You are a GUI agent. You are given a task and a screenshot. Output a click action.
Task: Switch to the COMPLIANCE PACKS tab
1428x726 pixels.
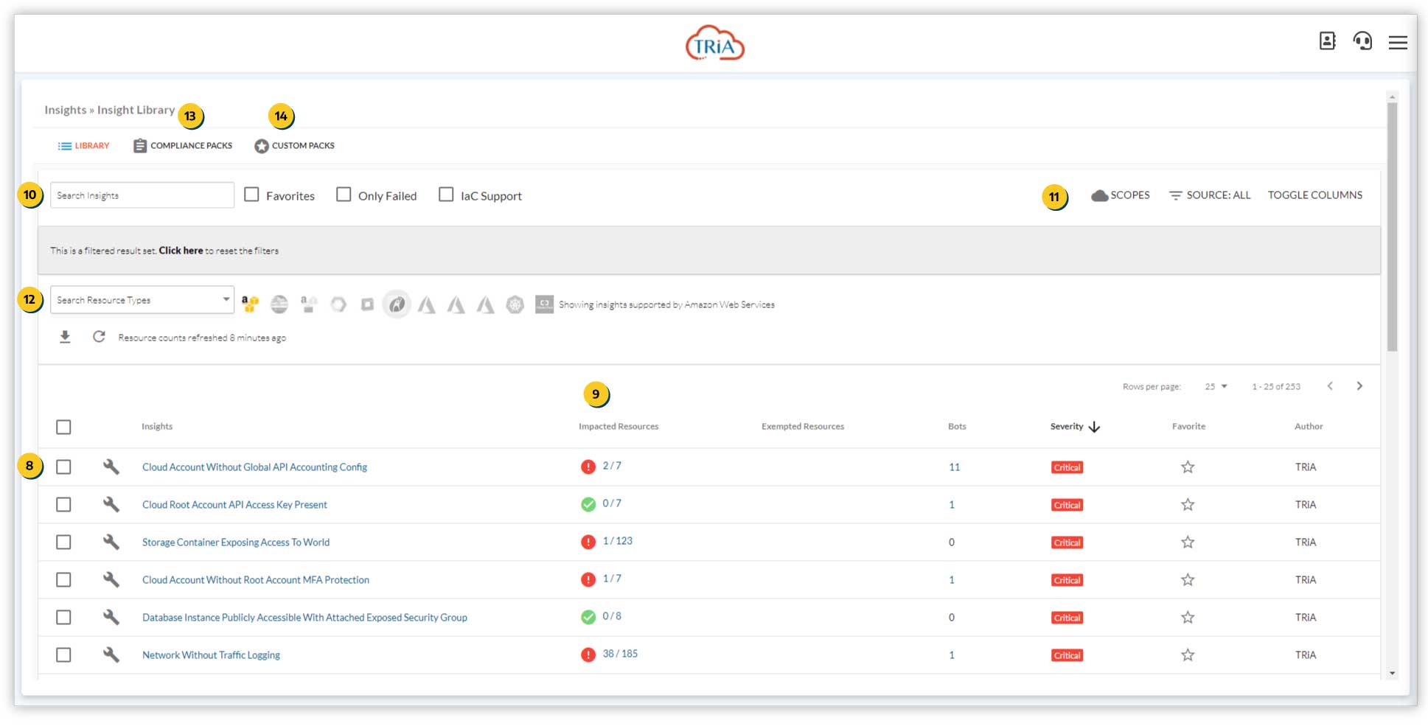tap(183, 146)
